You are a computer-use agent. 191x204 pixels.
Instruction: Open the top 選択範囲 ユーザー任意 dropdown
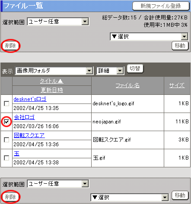[58, 22]
